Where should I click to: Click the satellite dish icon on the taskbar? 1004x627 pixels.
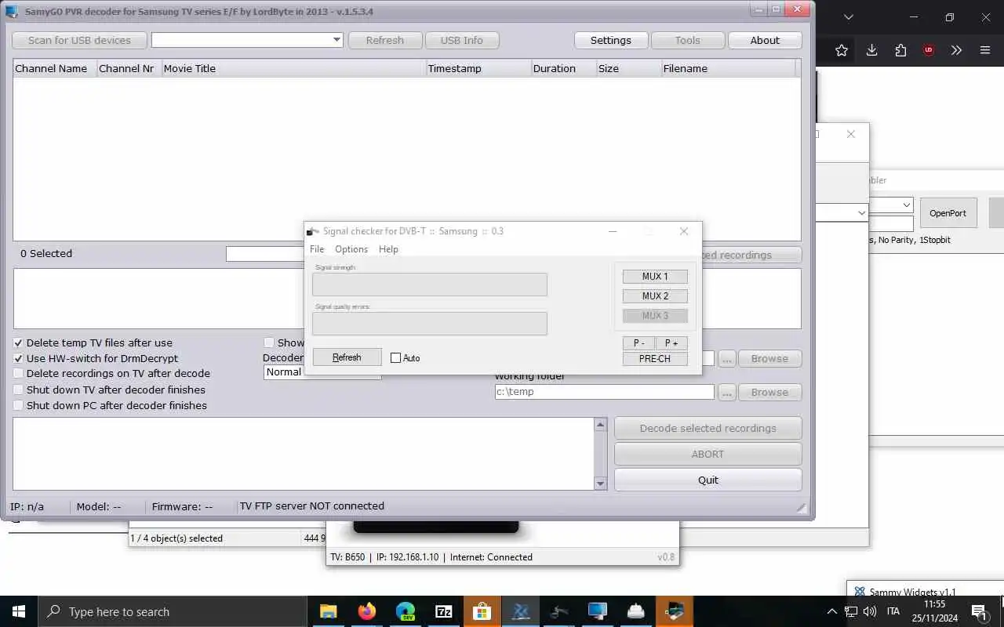[559, 611]
